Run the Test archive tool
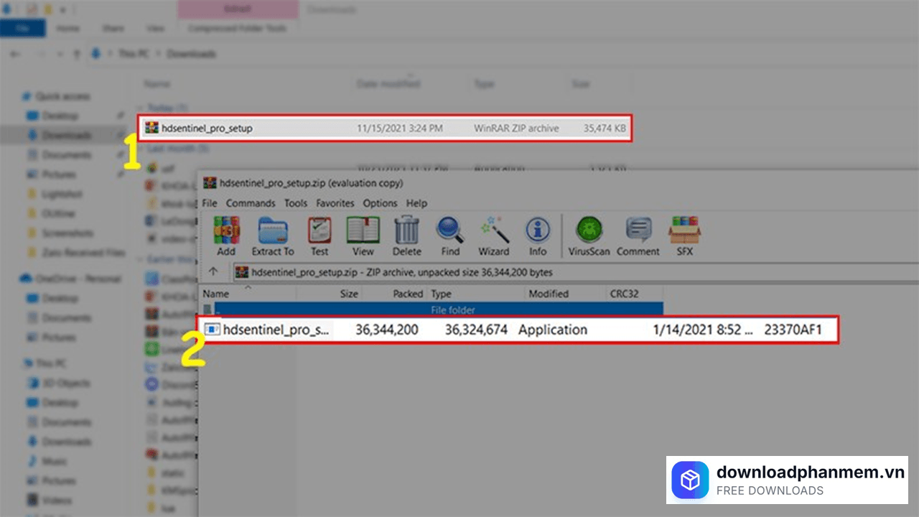The image size is (919, 517). pos(319,231)
